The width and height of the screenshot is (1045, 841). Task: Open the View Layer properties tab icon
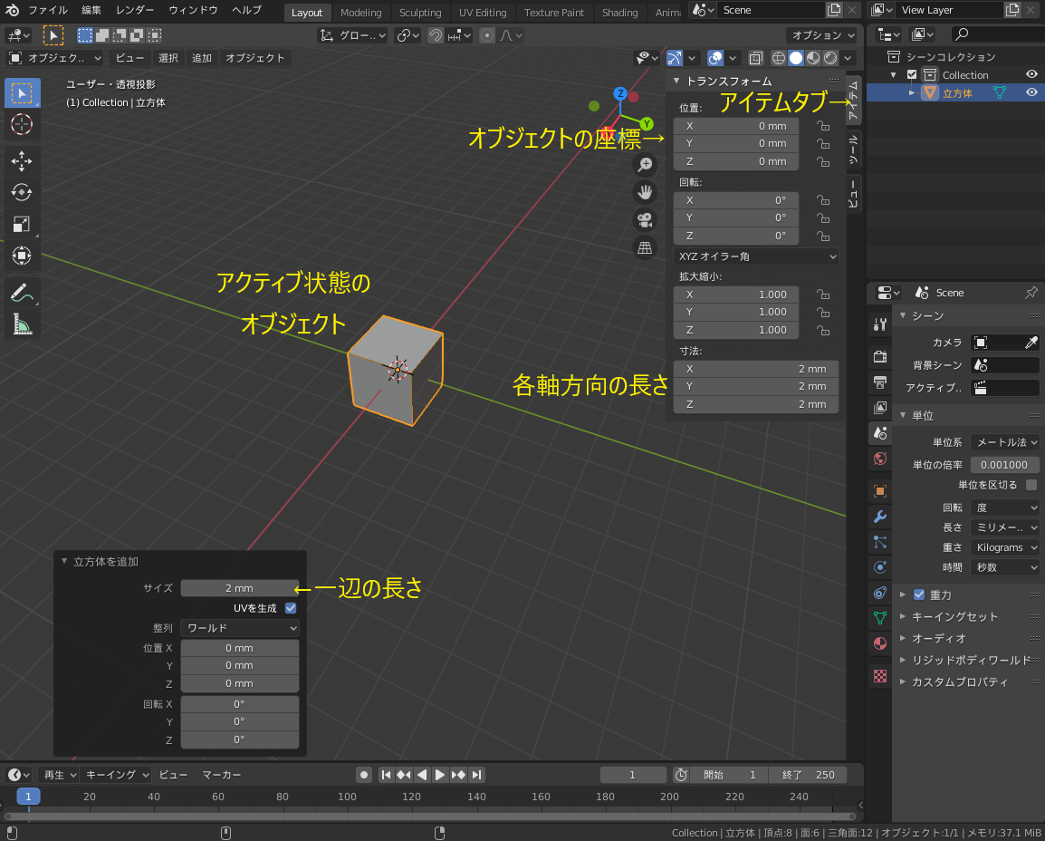[879, 408]
